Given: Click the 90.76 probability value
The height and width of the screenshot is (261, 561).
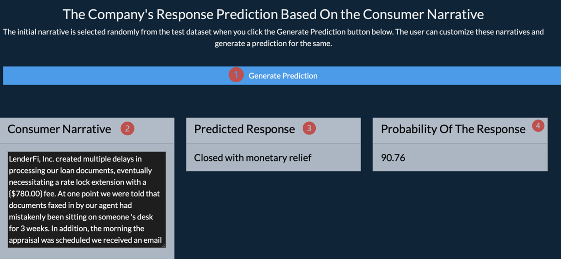Looking at the screenshot, I should (393, 158).
